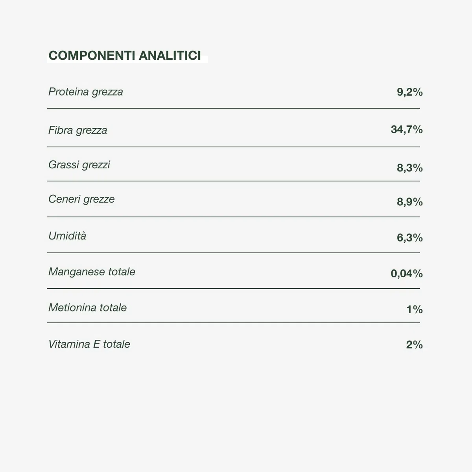Select the Metionina totale label

click(87, 308)
